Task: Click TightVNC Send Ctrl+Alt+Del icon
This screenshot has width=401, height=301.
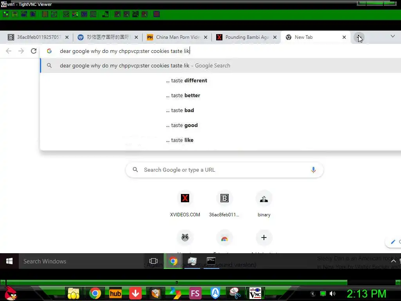Action: click(x=66, y=14)
